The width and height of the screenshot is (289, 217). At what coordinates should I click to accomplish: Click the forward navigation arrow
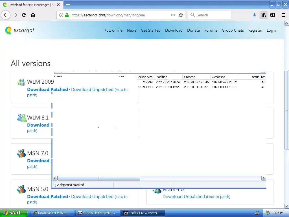tap(15, 15)
